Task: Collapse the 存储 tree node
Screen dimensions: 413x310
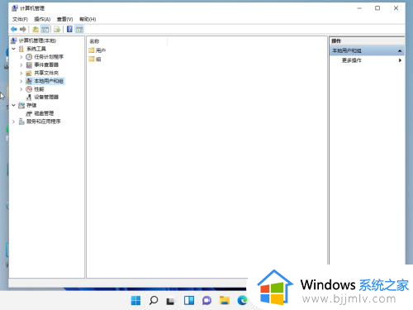Action: pyautogui.click(x=13, y=105)
